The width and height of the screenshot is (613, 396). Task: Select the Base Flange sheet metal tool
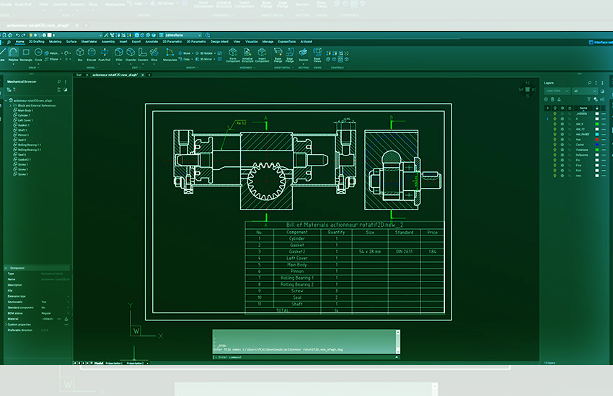(278, 55)
